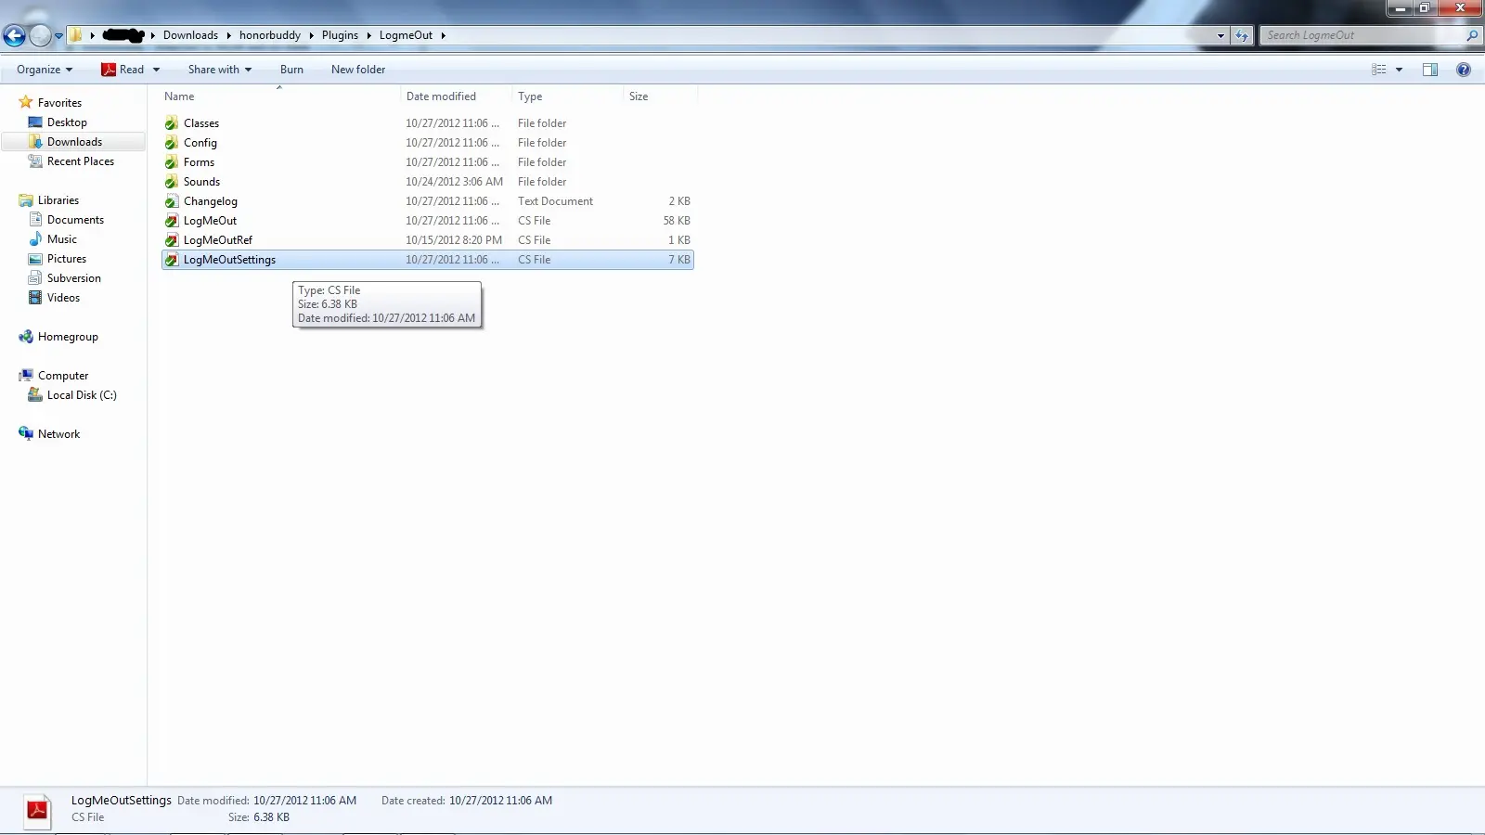Open Documents library in sidebar

tap(75, 220)
